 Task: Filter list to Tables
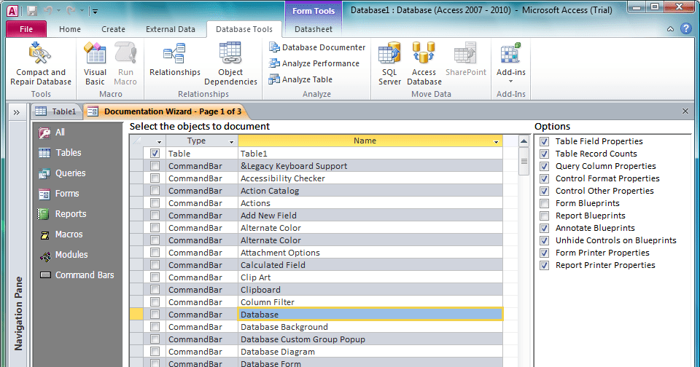click(60, 152)
